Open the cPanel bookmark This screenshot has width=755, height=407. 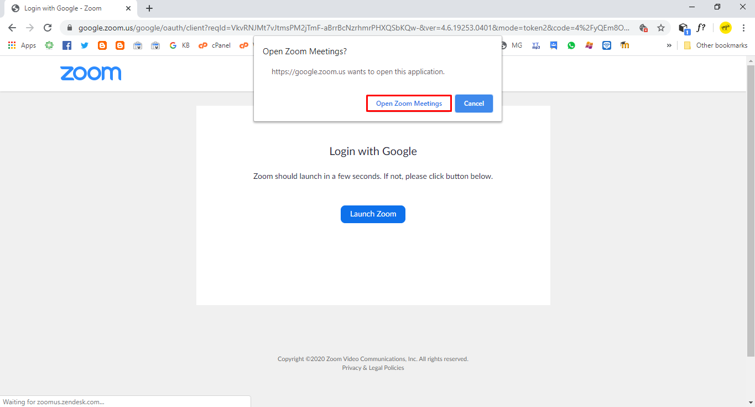215,45
